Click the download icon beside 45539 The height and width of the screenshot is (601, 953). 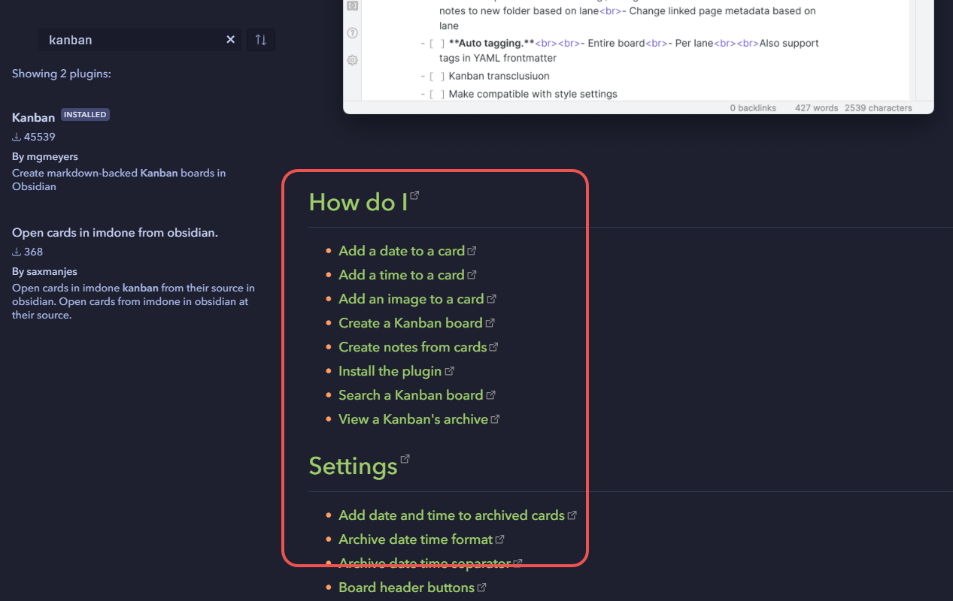[x=15, y=137]
